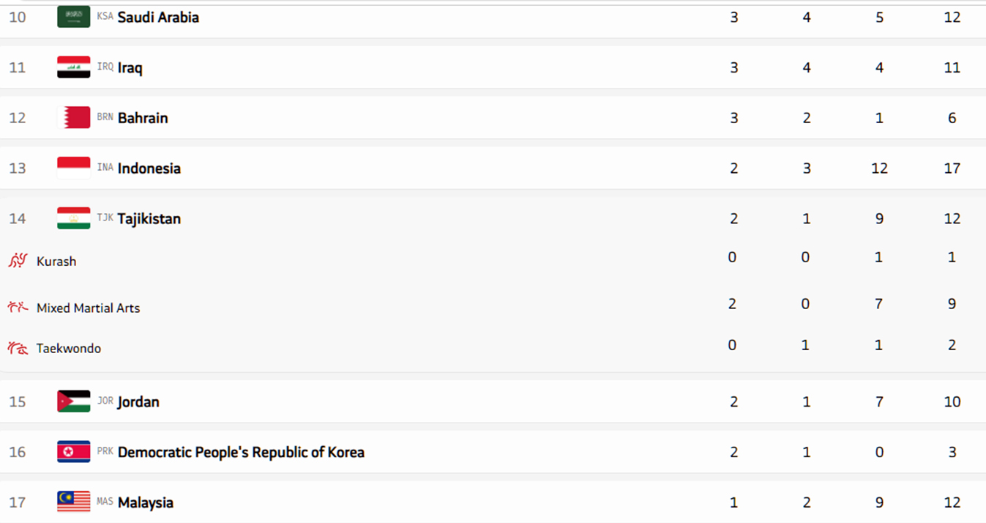Expand the Jordan country row
The image size is (986, 523).
coord(138,402)
